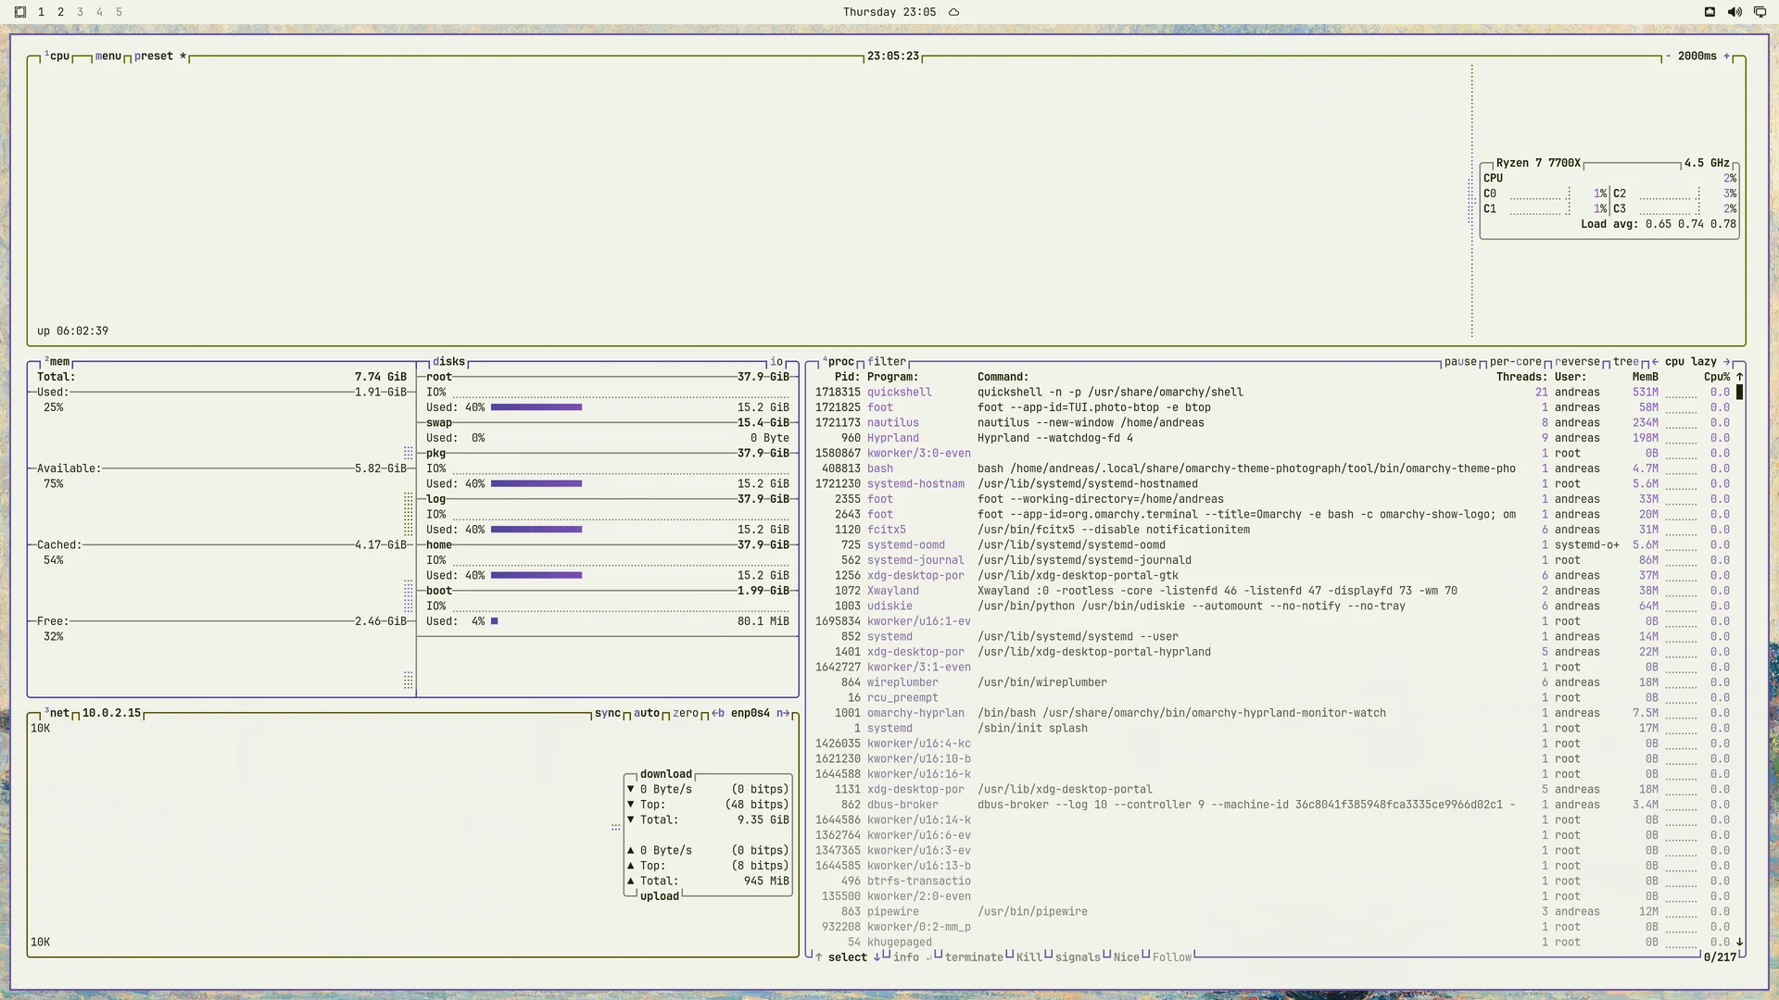This screenshot has width=1779, height=1000.
Task: Click the select down arrow in the proc footer
Action: point(877,957)
